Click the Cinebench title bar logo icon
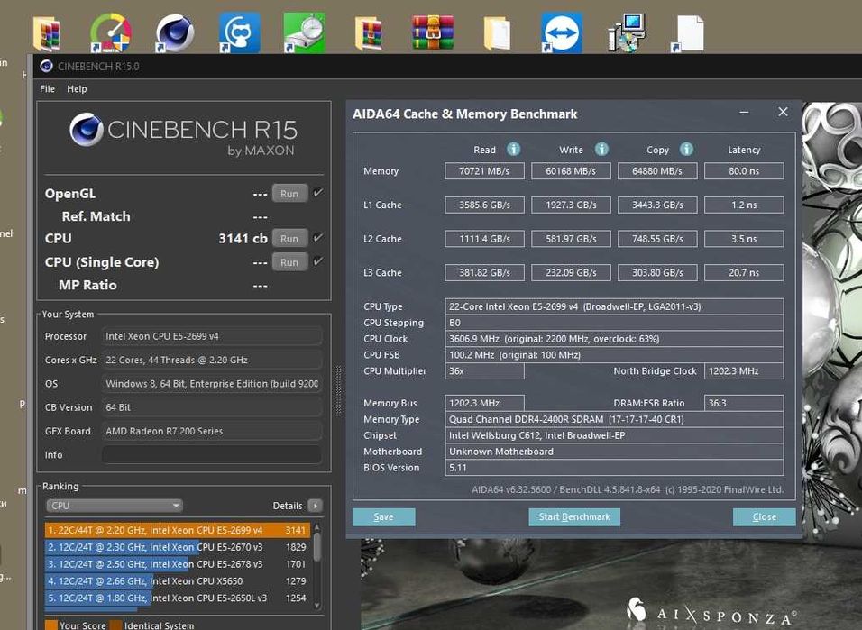Image resolution: width=862 pixels, height=630 pixels. pyautogui.click(x=47, y=67)
